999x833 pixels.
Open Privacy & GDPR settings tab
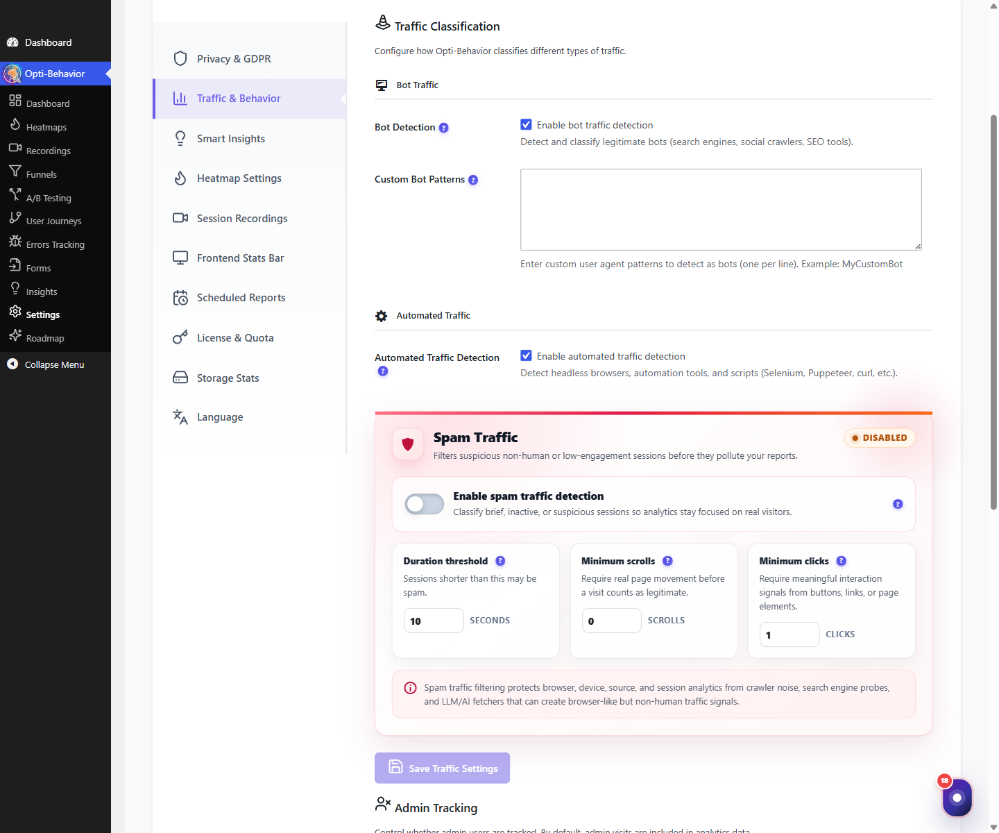coord(250,59)
